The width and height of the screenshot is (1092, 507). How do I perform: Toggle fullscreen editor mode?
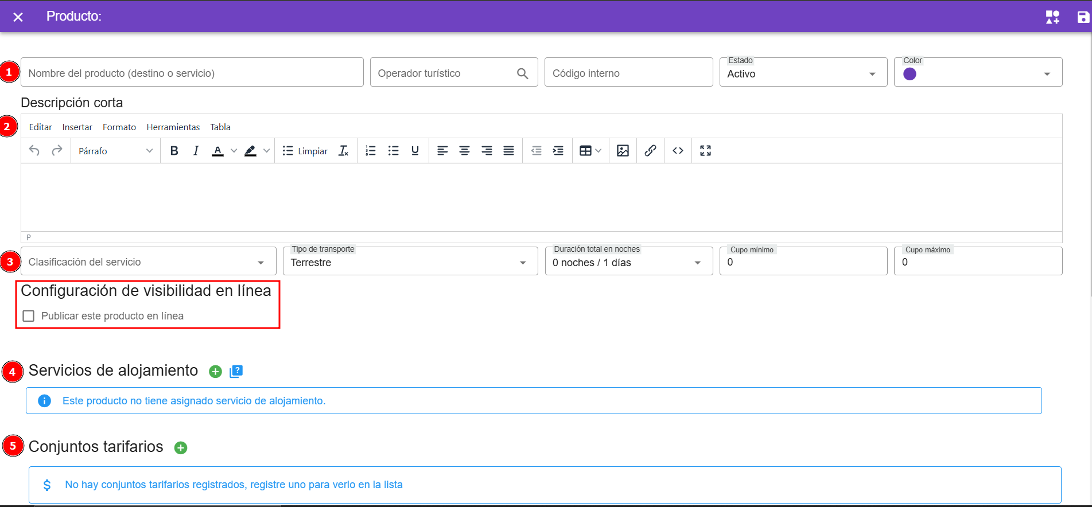[705, 151]
